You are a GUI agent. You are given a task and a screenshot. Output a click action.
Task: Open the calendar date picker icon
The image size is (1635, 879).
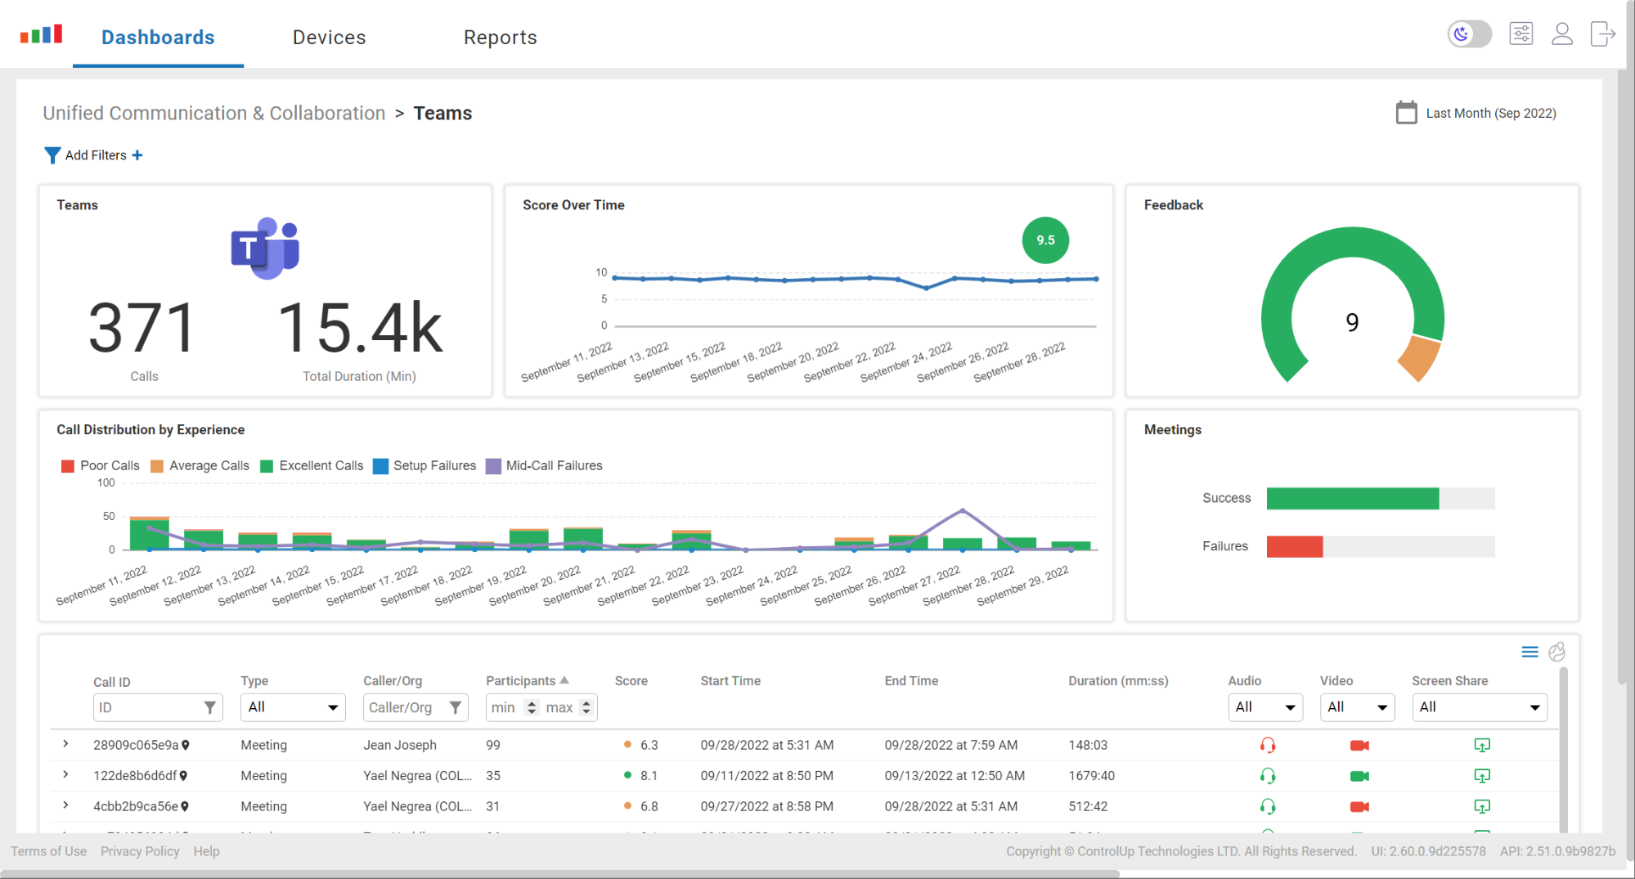pyautogui.click(x=1406, y=113)
